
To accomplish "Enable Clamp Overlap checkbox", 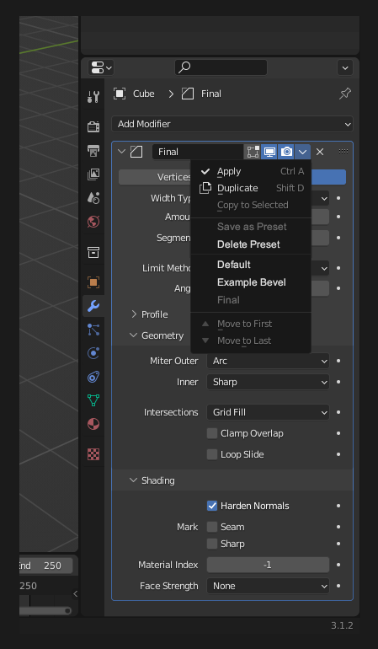I will click(x=212, y=433).
